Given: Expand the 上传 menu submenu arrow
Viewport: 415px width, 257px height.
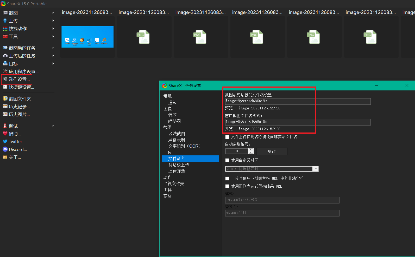Looking at the screenshot, I should click(x=53, y=21).
